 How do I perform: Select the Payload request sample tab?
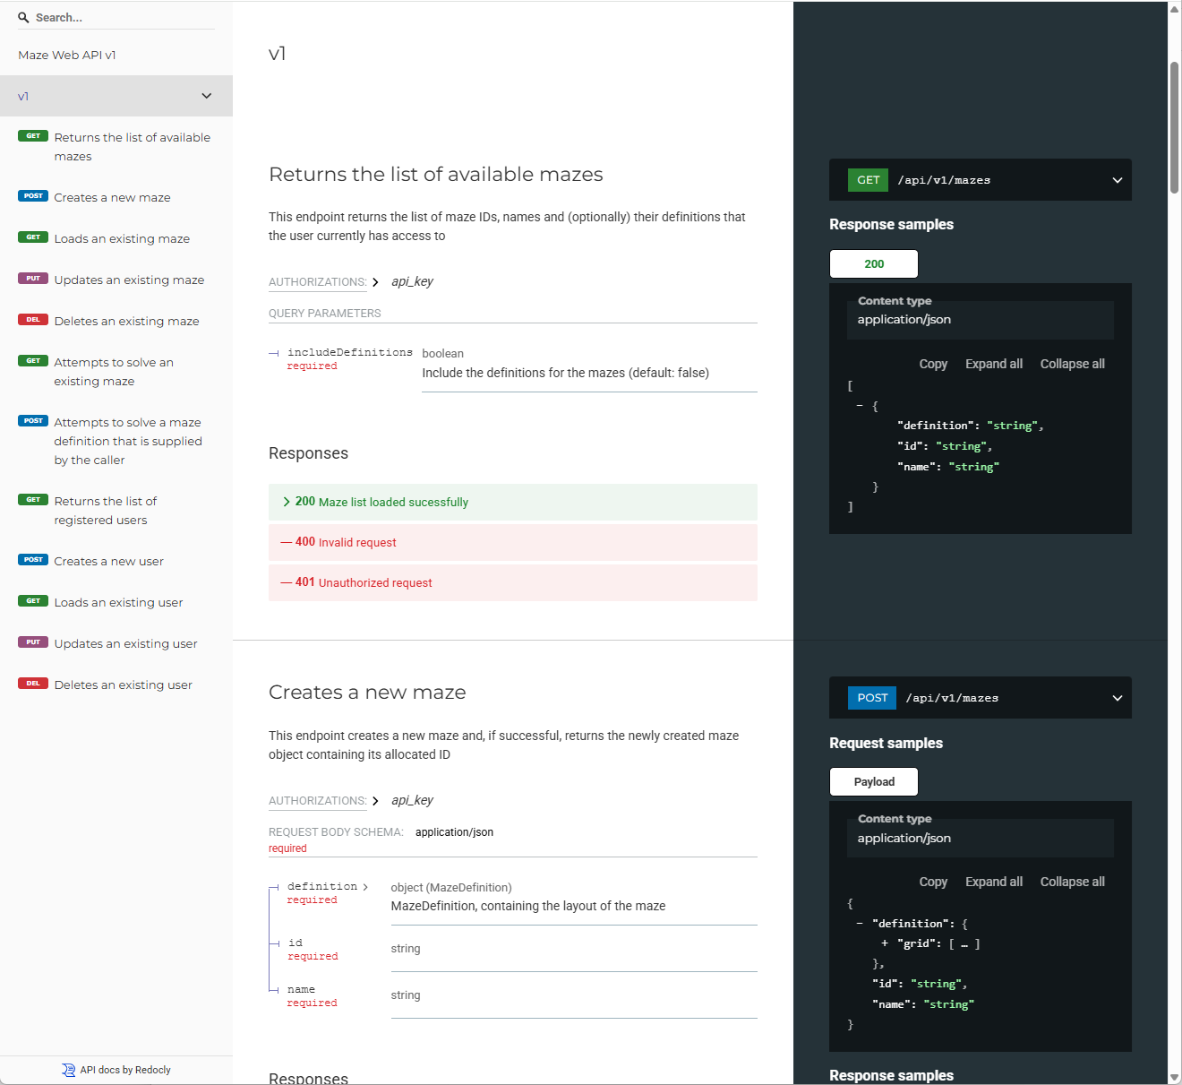pyautogui.click(x=873, y=782)
